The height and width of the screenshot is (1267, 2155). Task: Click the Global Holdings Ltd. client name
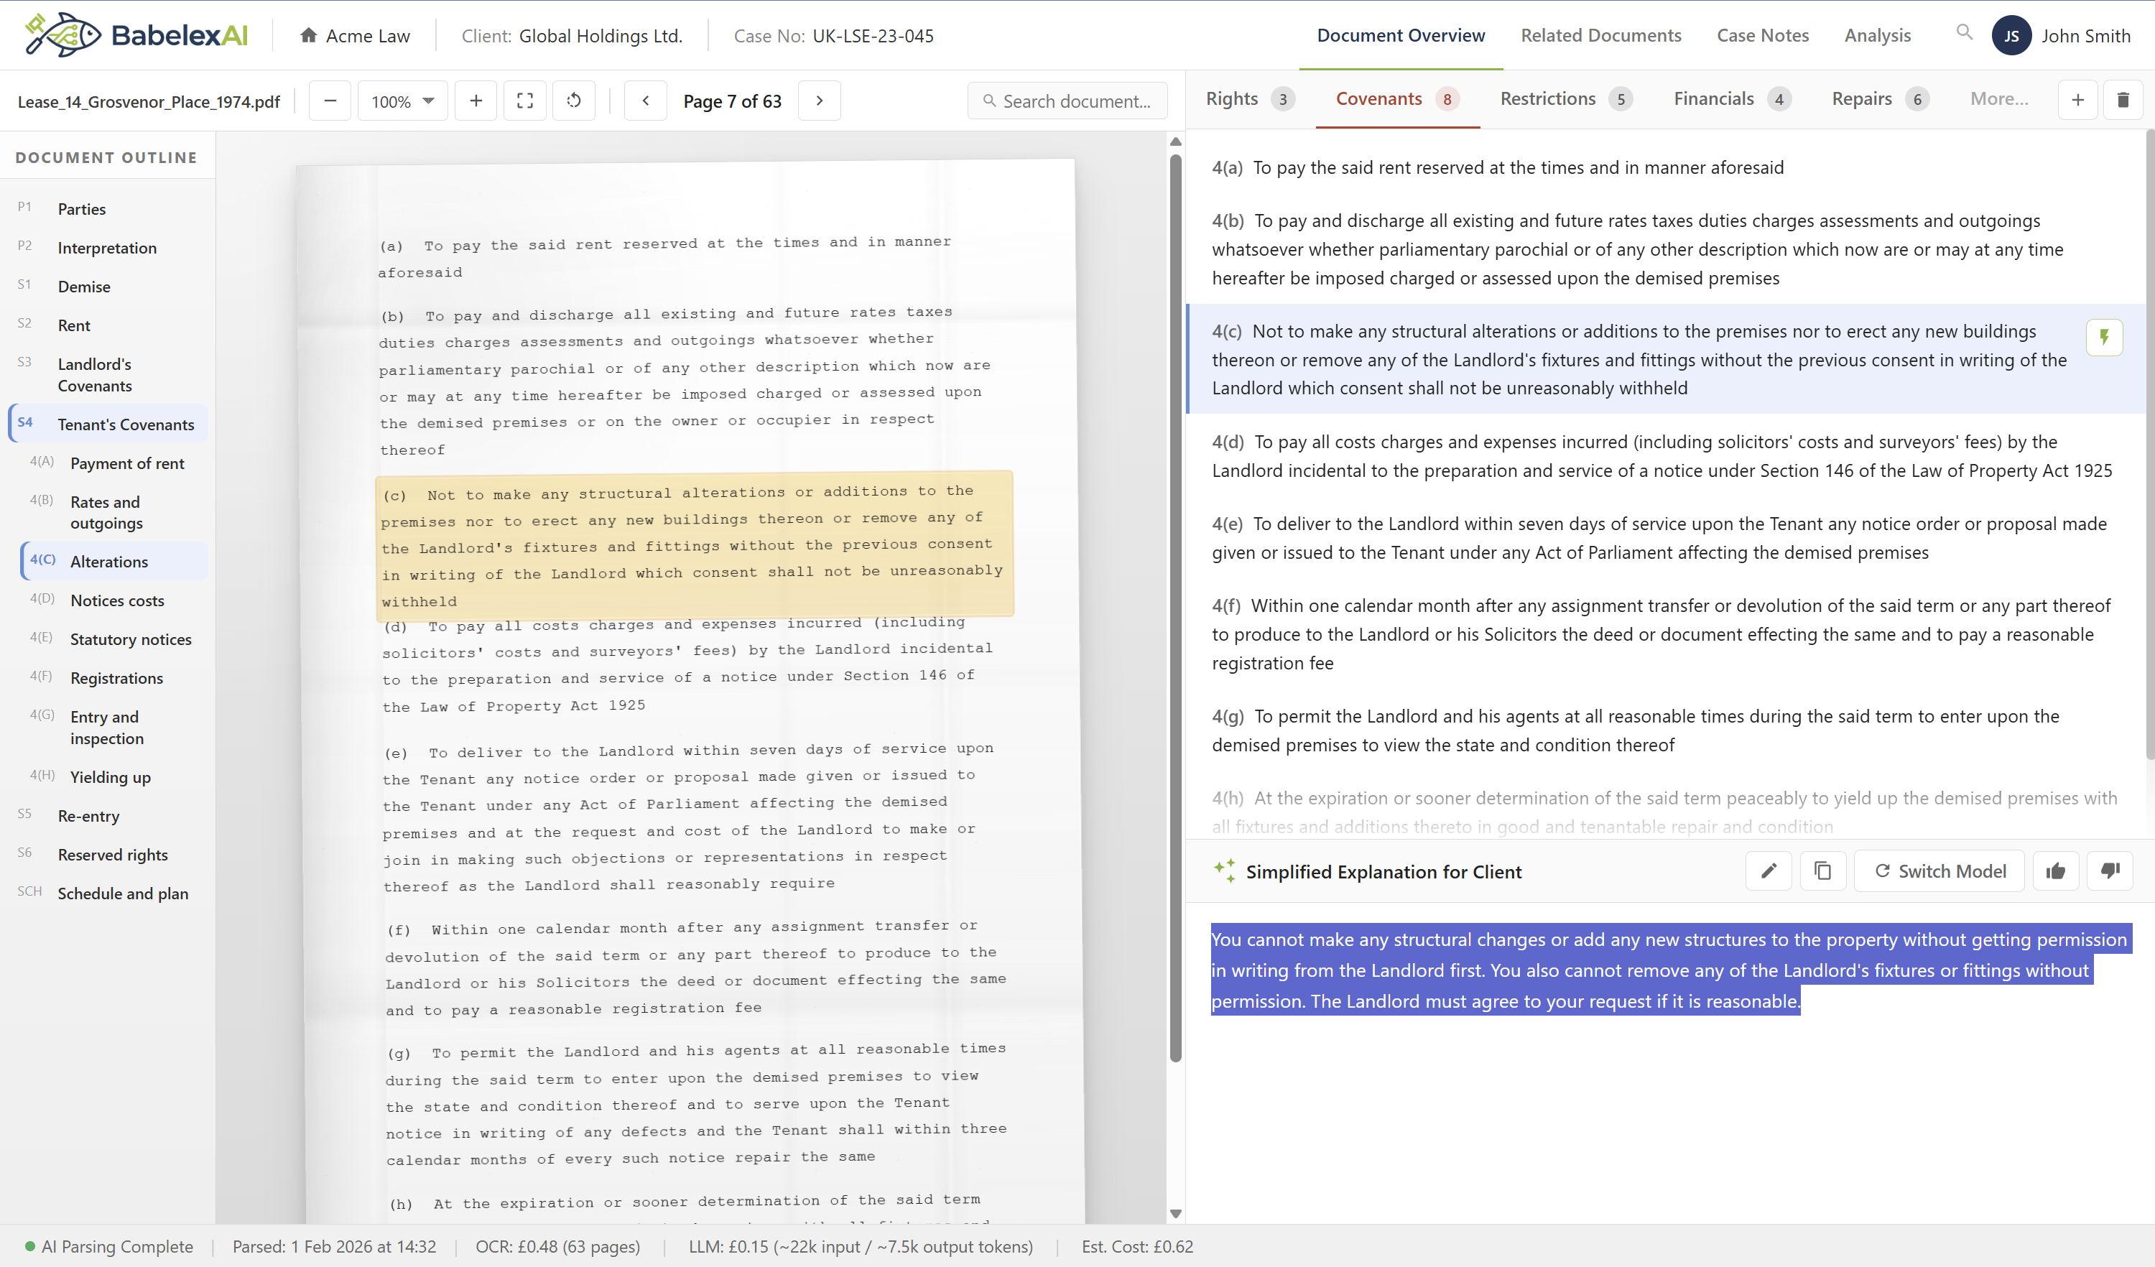point(601,36)
